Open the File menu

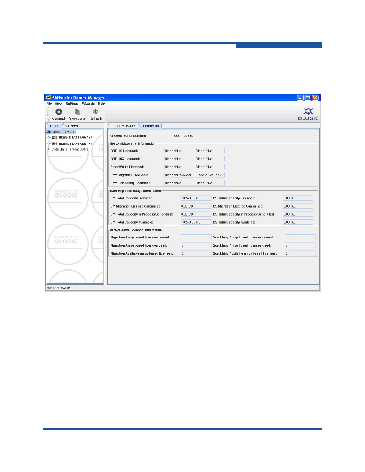click(x=49, y=104)
